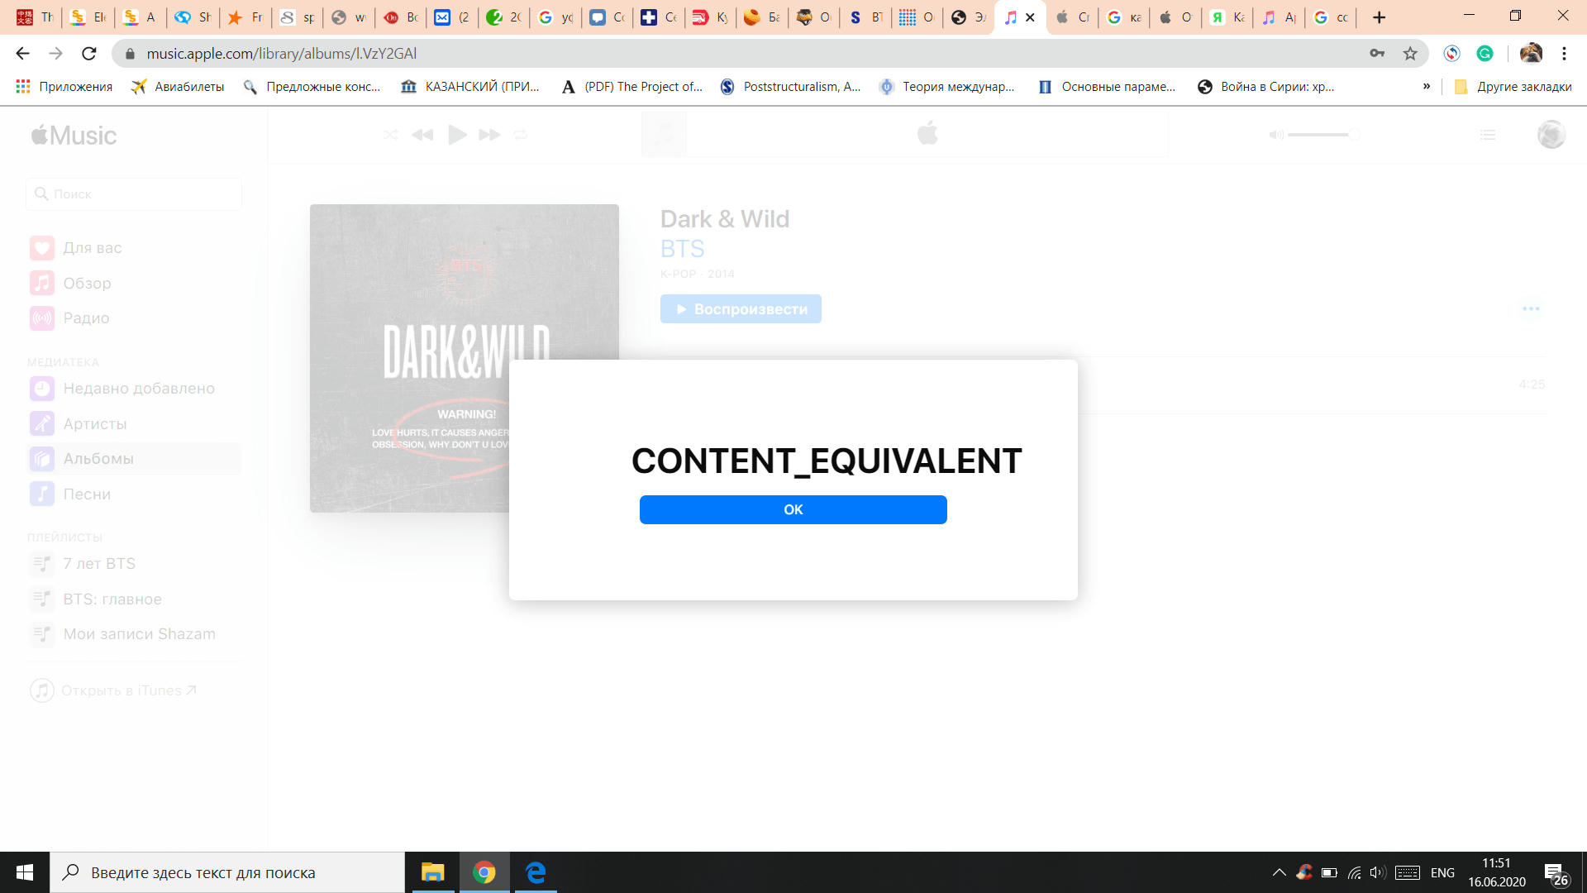Click the address bar URL
Screen dimensions: 1587x893
[x=281, y=53]
